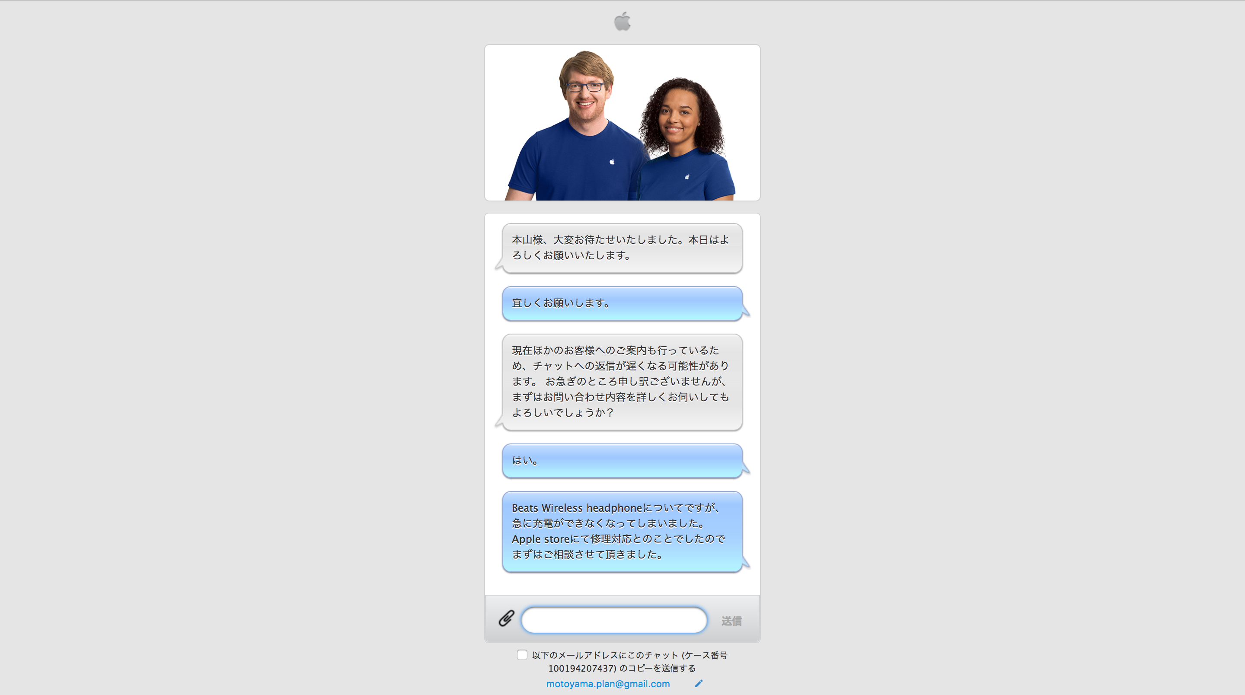Click the Apple support staff photo thumbnail

pos(622,122)
